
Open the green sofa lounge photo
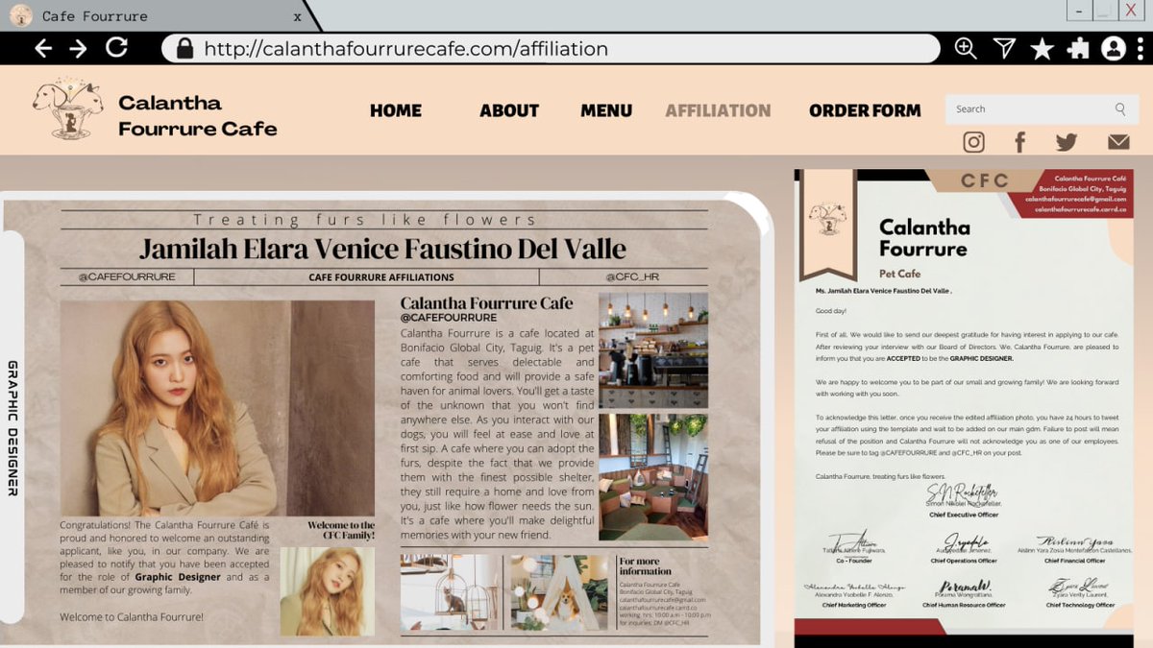[653, 477]
